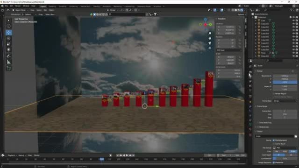Open the File Format dropdown
The image size is (299, 168).
coord(285,148)
